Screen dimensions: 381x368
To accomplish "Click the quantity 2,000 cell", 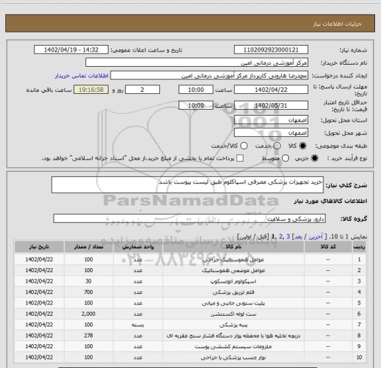I will pyautogui.click(x=89, y=314).
